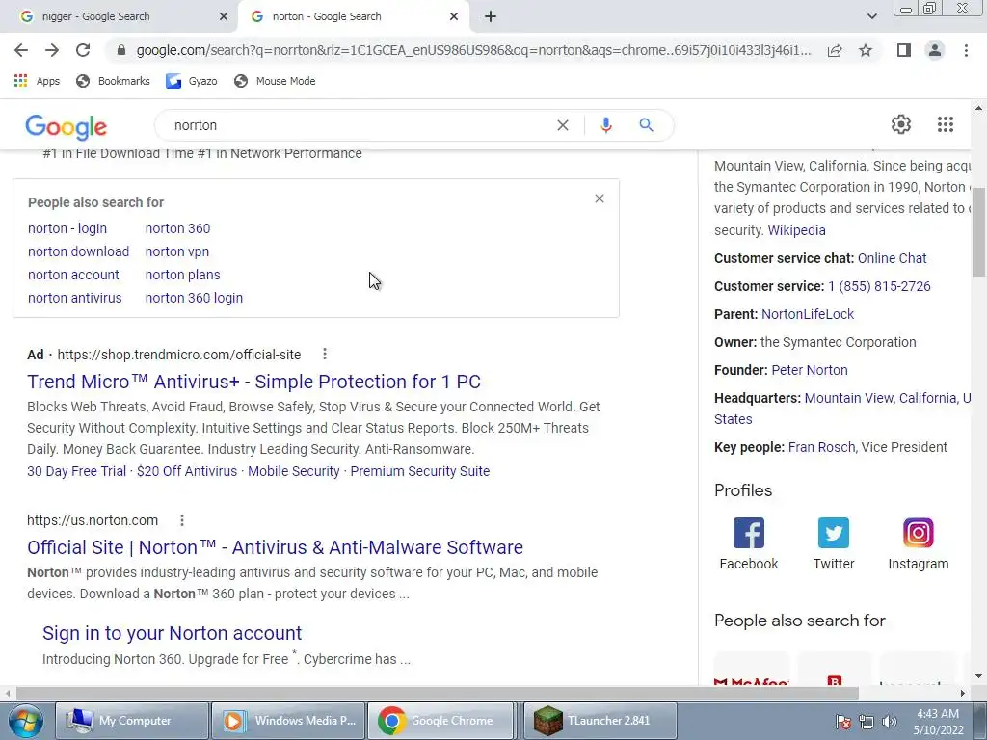Dismiss the People also search for box
987x740 pixels.
600,198
